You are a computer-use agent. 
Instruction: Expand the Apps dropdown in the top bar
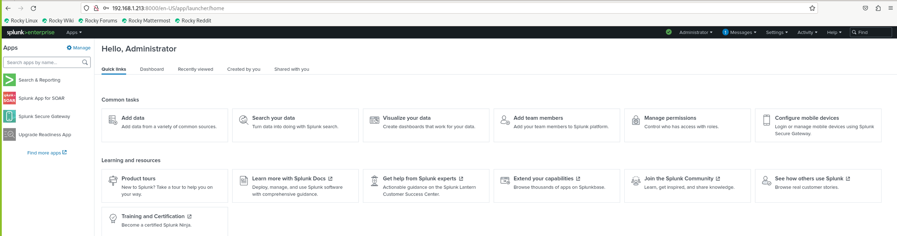click(x=74, y=32)
